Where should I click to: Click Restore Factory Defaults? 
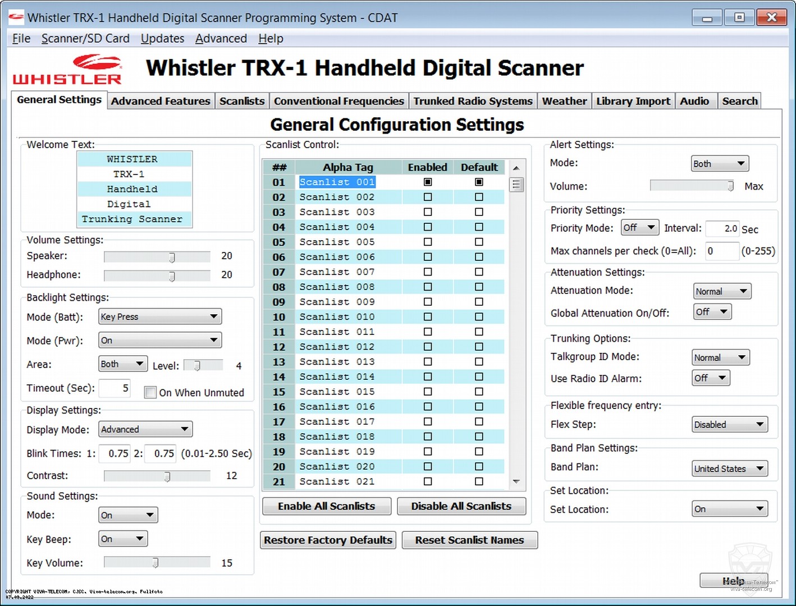click(327, 540)
